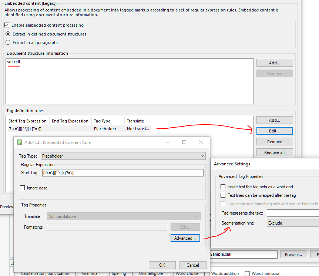Click inside the Start Tag input field
Image resolution: width=319 pixels, height=276 pixels.
[x=122, y=173]
